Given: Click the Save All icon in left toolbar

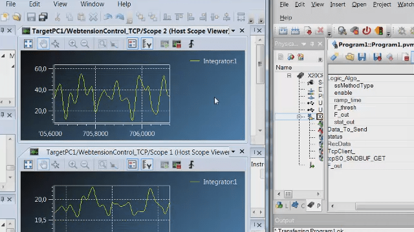Looking at the screenshot, I should (43, 17).
